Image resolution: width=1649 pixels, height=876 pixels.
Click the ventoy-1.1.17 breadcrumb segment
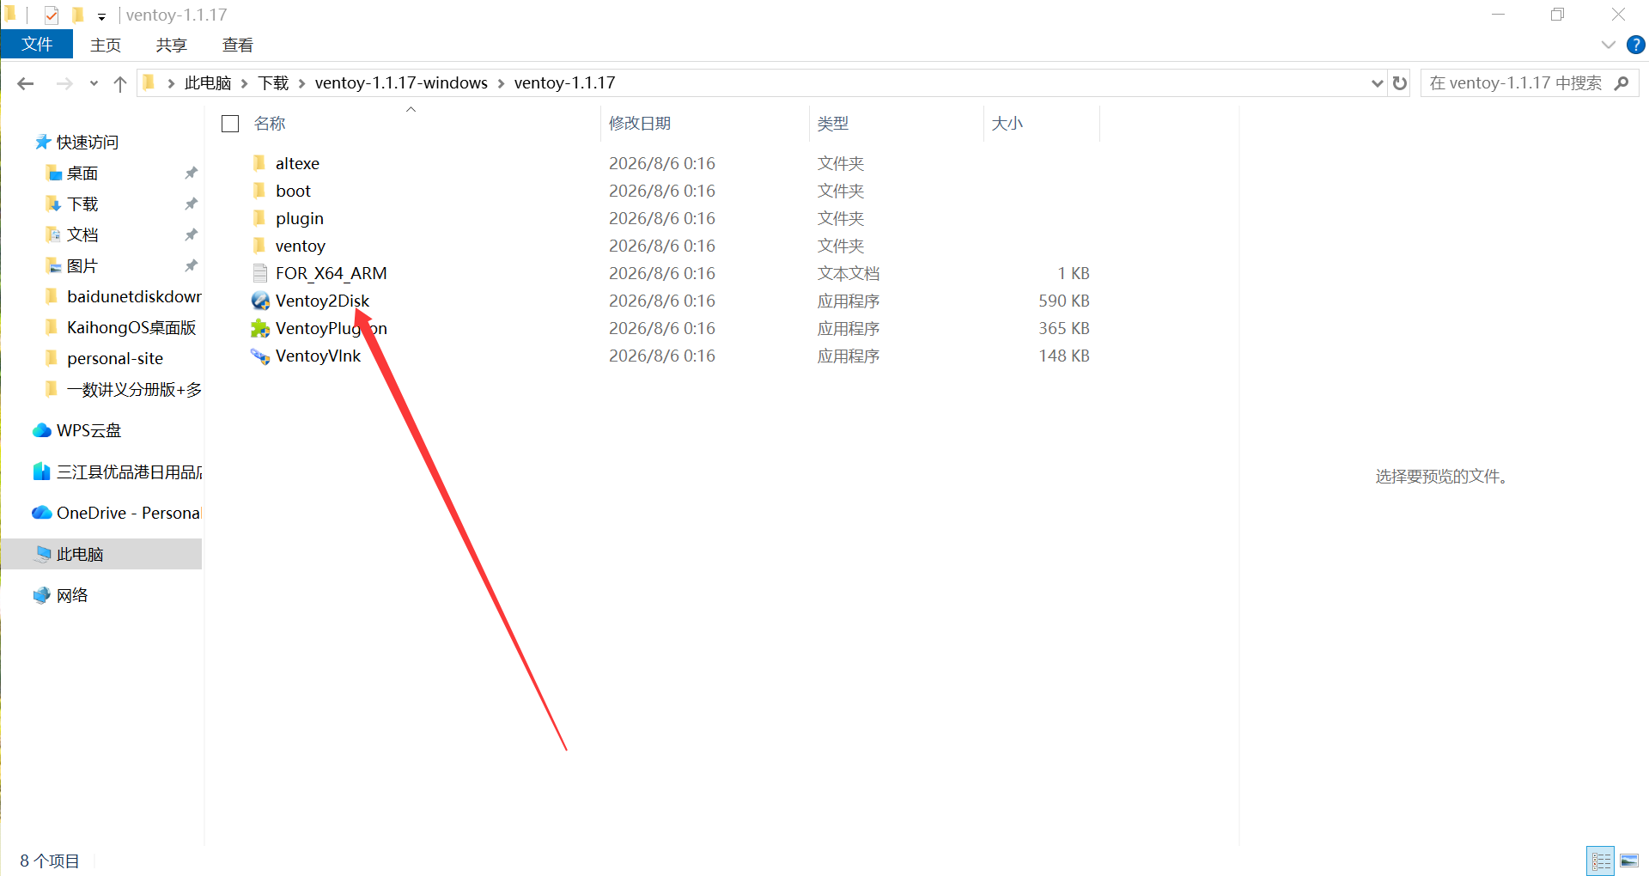click(564, 83)
